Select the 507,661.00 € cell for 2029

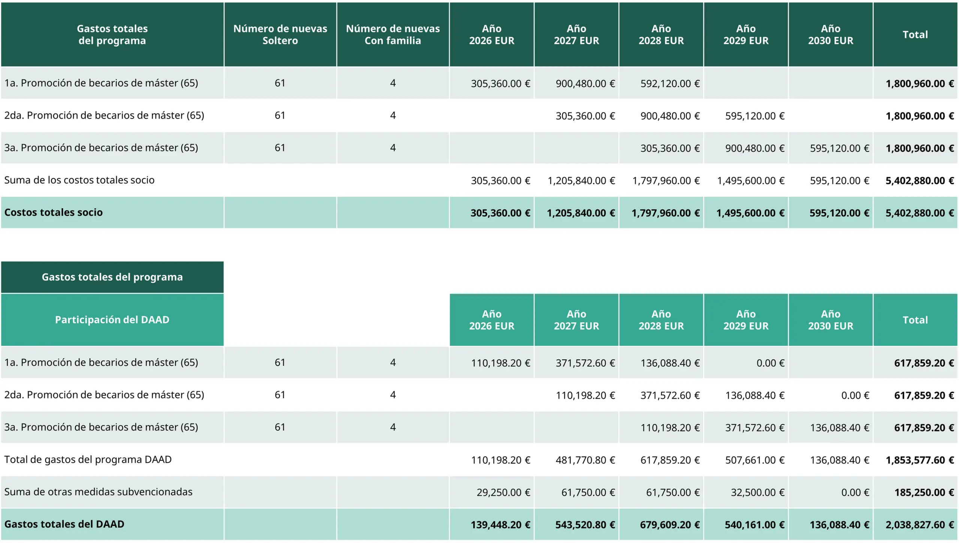(754, 460)
